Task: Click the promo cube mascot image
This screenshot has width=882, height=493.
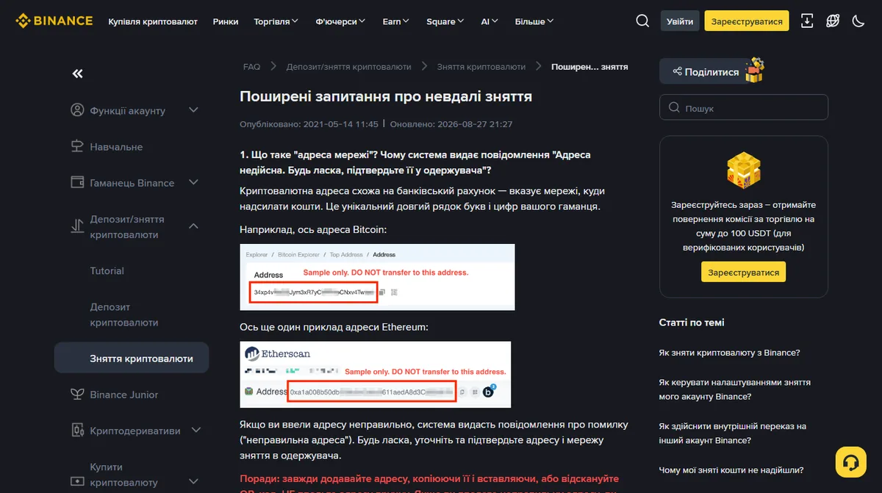Action: tap(743, 172)
